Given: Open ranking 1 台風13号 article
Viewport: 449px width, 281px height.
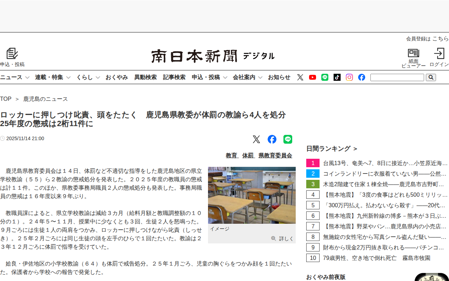Looking at the screenshot, I should click(385, 163).
